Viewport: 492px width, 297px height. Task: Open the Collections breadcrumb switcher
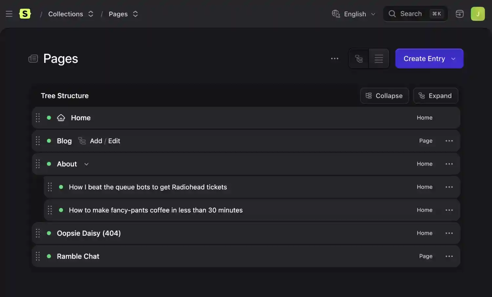[x=91, y=14]
